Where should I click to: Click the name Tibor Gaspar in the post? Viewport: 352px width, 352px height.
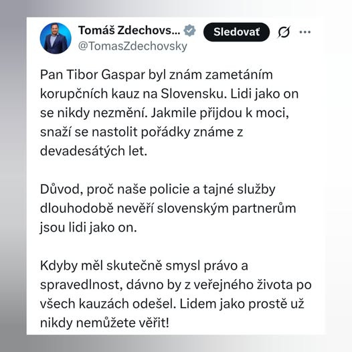point(106,74)
